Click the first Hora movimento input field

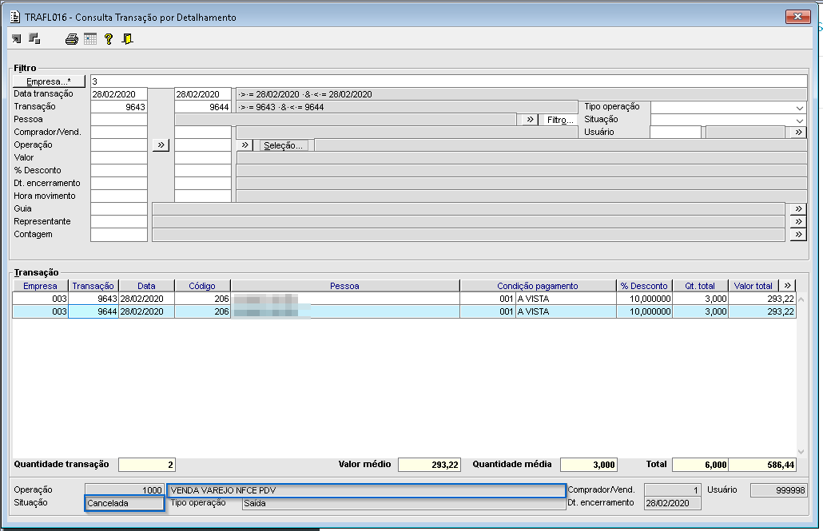pos(119,196)
